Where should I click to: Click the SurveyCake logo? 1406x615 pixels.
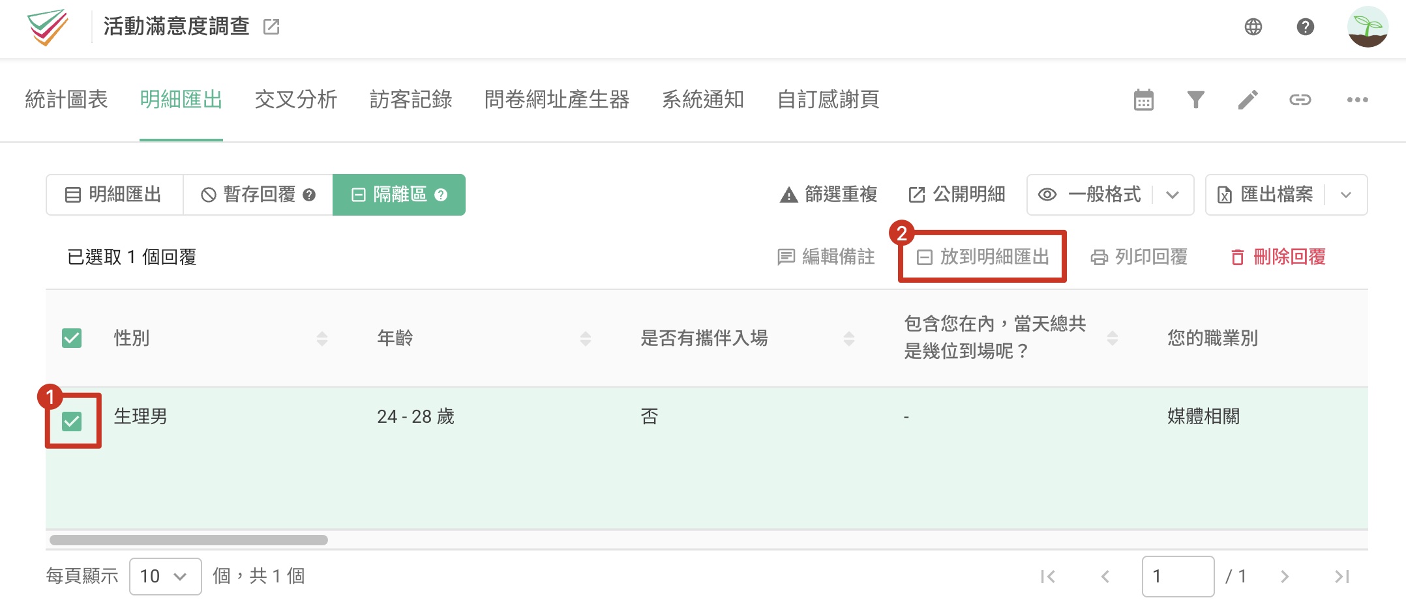point(44,27)
